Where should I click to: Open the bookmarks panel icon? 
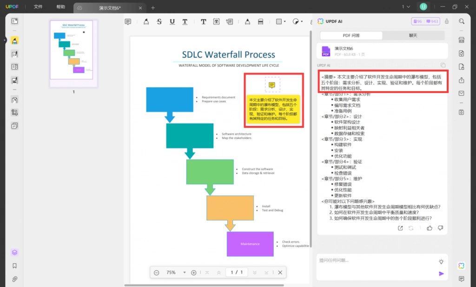click(x=14, y=266)
